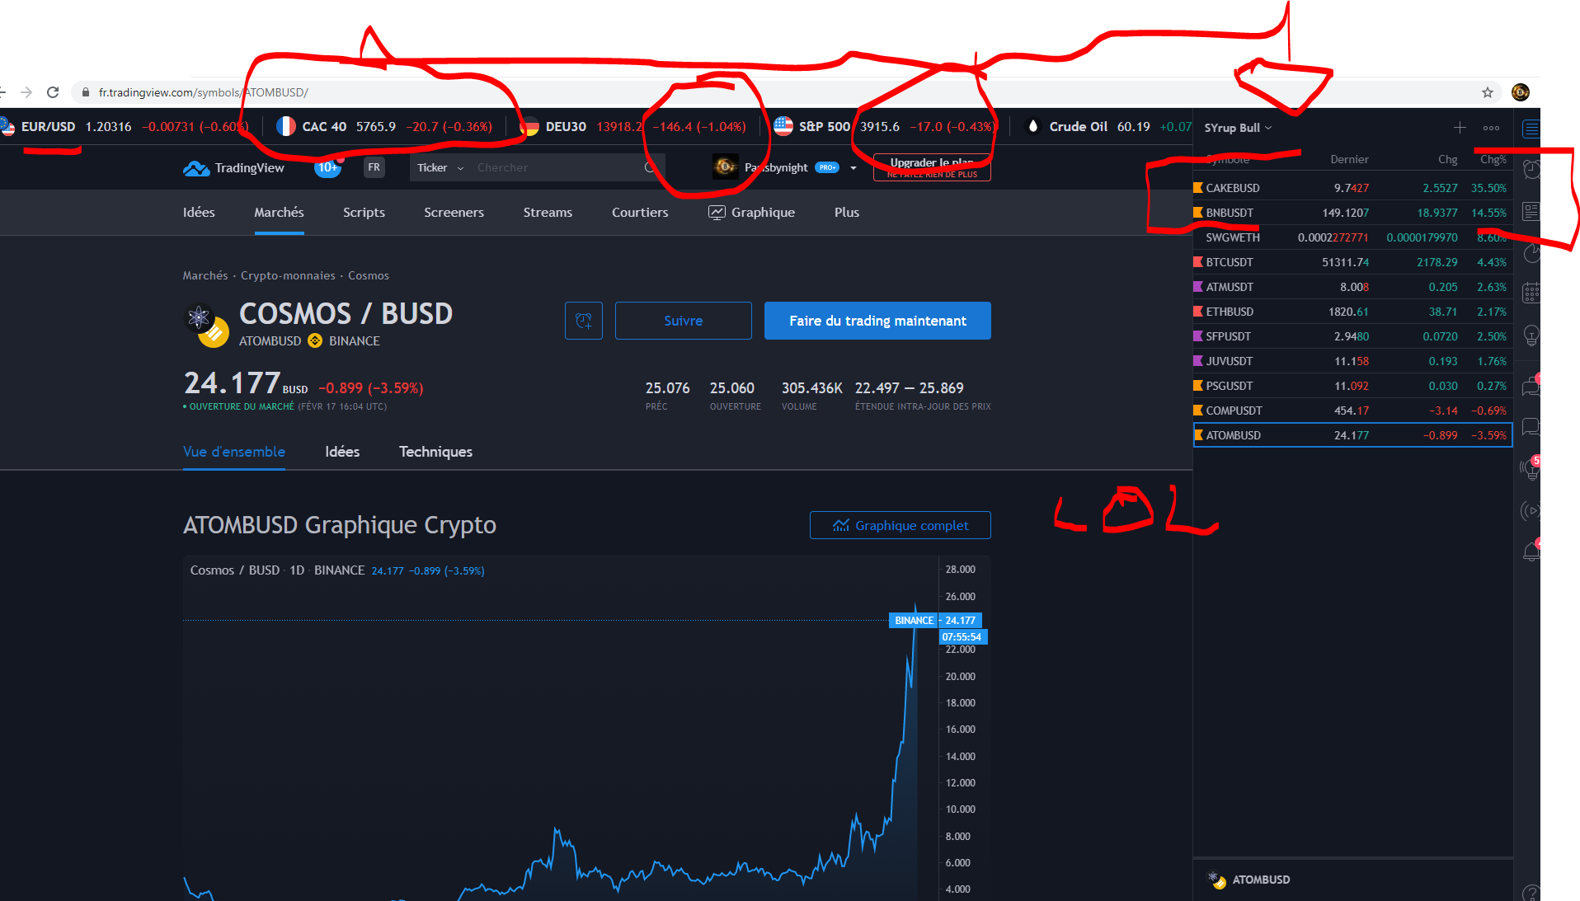Image resolution: width=1580 pixels, height=901 pixels.
Task: Open the notifications bell sidebar icon
Action: [1531, 552]
